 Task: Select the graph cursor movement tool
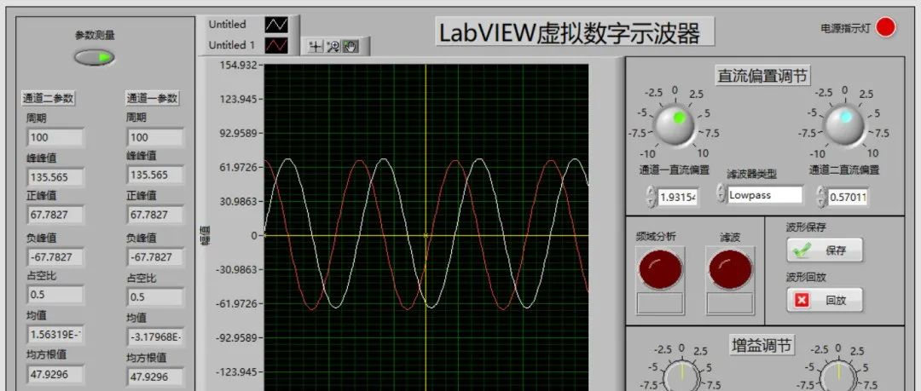pos(316,46)
